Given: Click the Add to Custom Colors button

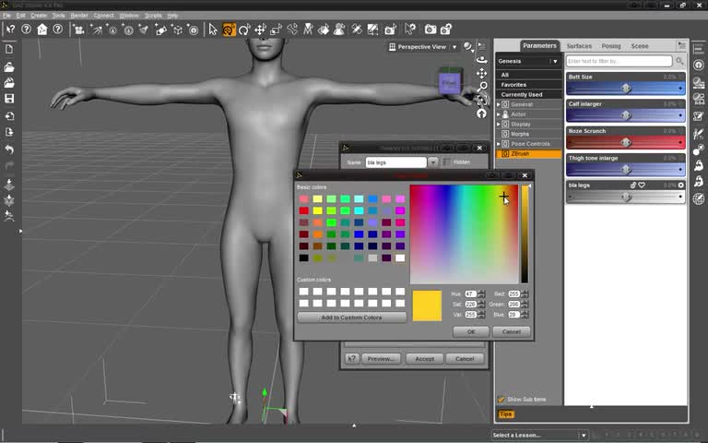Looking at the screenshot, I should coord(351,317).
